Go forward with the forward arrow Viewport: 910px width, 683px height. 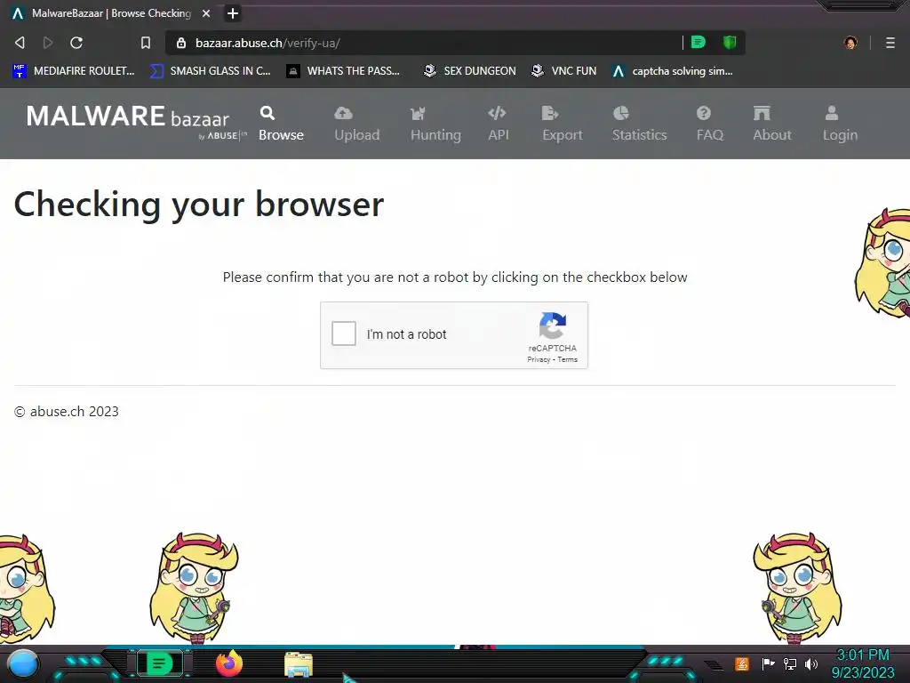tap(48, 43)
